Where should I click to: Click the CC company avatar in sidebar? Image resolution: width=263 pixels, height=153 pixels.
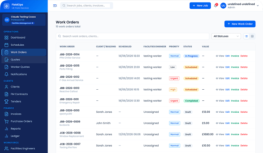(x=7, y=20)
